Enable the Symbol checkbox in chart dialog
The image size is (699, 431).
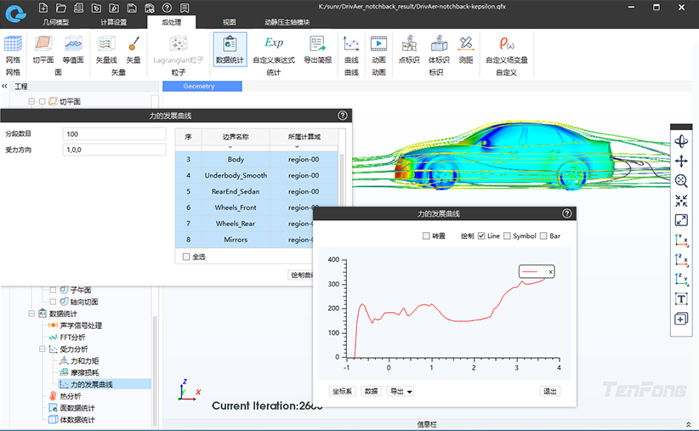coord(508,235)
